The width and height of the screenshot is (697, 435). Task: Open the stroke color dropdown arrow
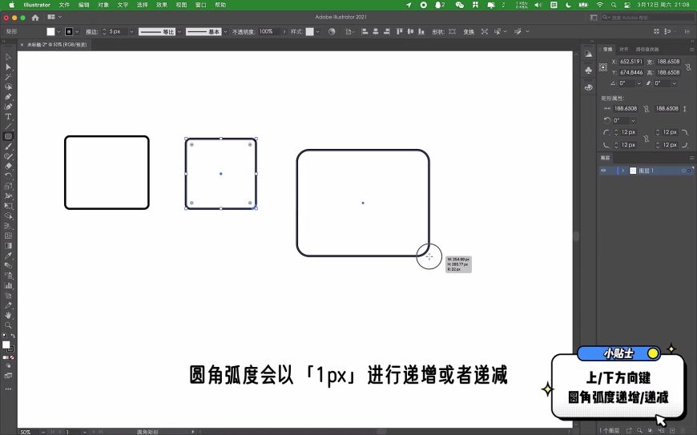tap(77, 31)
